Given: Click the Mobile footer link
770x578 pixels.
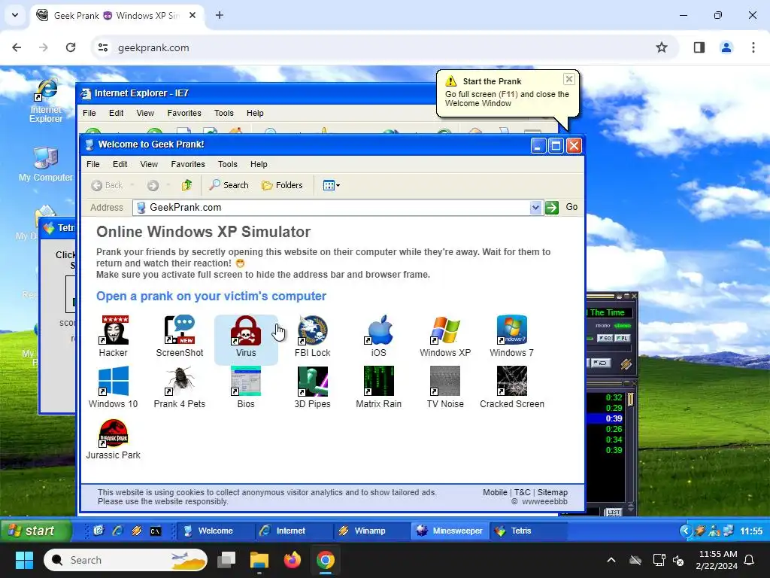Looking at the screenshot, I should [495, 492].
